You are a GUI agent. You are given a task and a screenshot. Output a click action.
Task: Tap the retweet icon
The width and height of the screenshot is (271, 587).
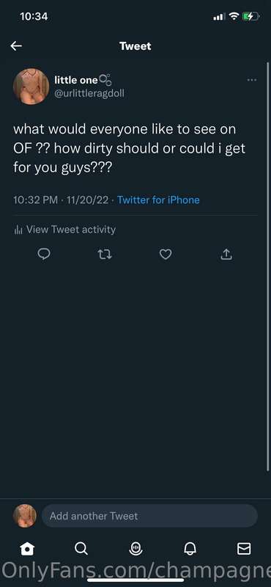coord(105,255)
